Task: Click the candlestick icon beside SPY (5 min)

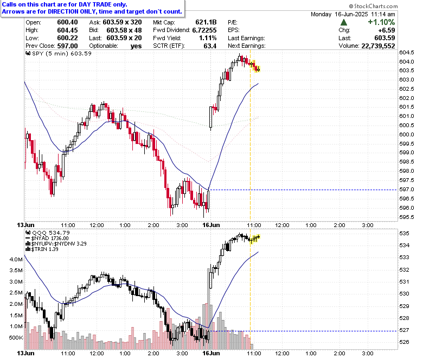Action: (28, 53)
